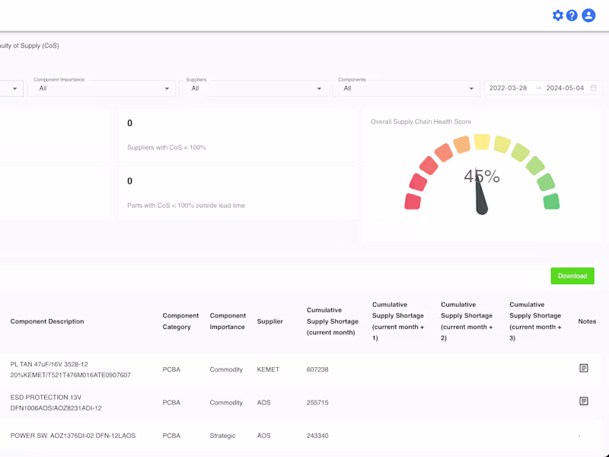Screen dimensions: 609x457
Task: Click the leftmost red gauge segment
Action: 413,201
